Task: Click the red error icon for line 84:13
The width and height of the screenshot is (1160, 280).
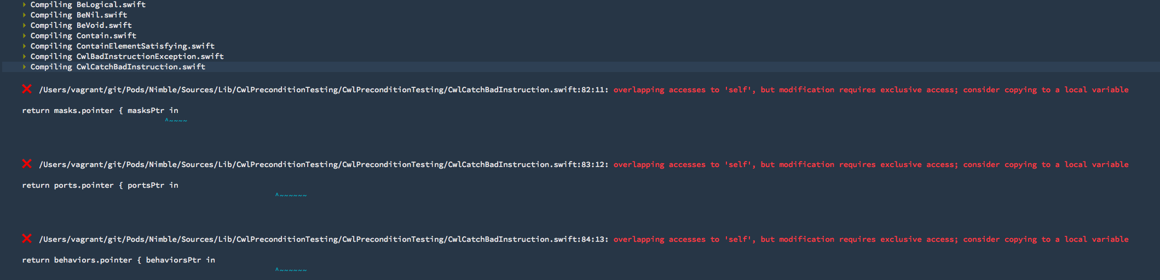Action: (26, 239)
